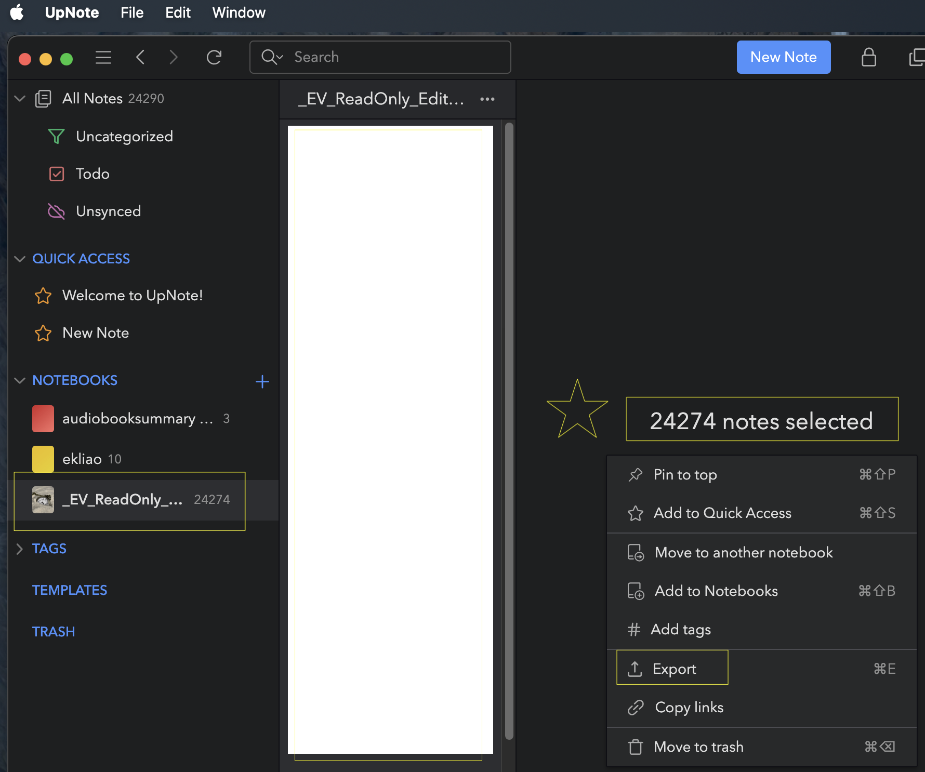Click the Tags heading
925x772 pixels.
pyautogui.click(x=49, y=549)
